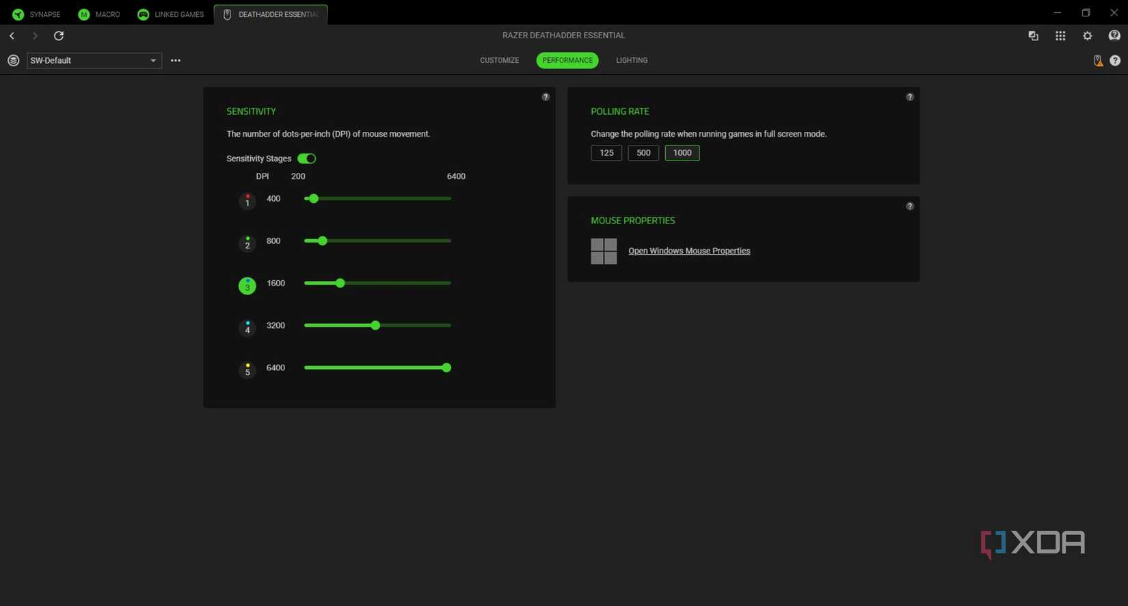1128x606 pixels.
Task: Click the 3200 DPI slider handle
Action: coord(375,326)
